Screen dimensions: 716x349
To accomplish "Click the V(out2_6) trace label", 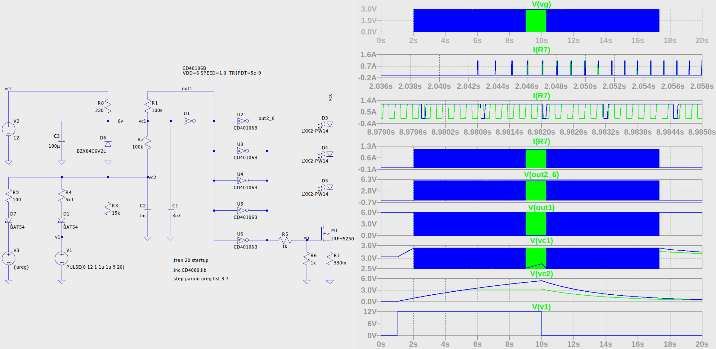I will (x=541, y=174).
